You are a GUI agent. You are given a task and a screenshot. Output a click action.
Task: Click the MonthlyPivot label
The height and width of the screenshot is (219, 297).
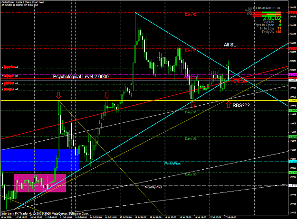[x=153, y=187]
